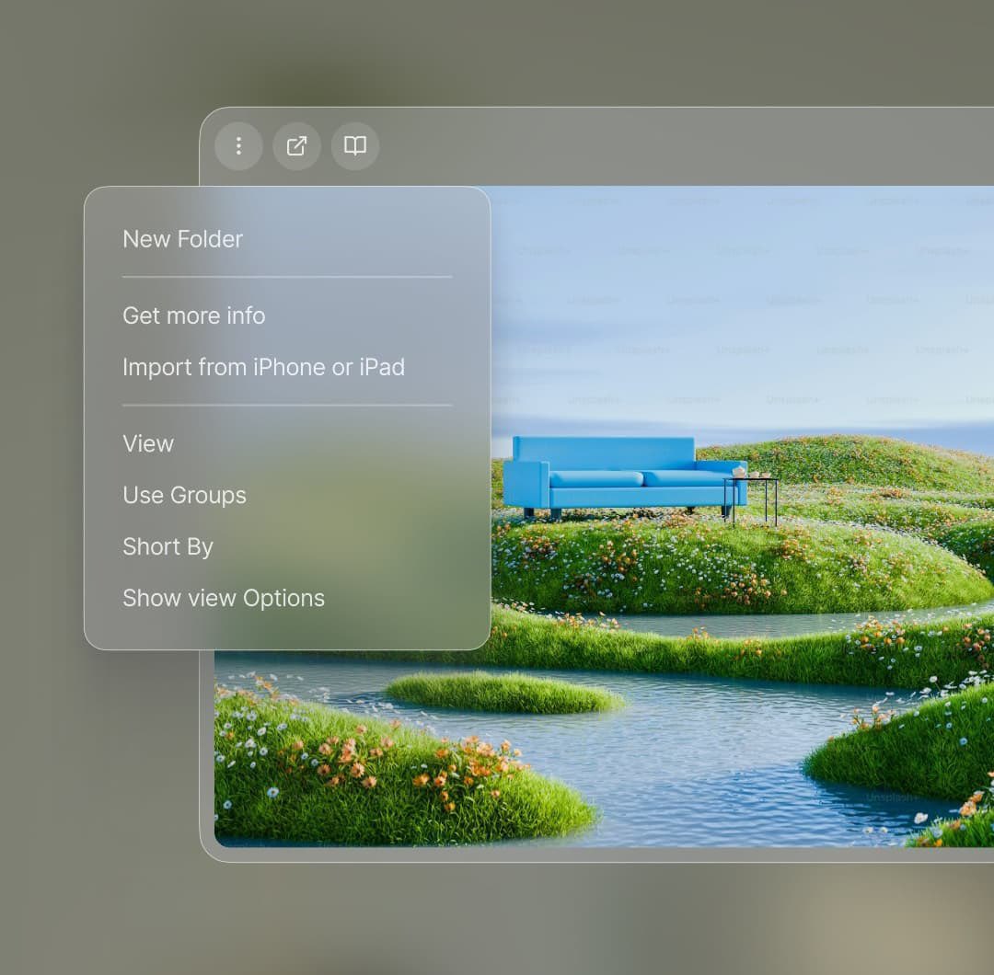Select "Import from iPhone or iPad"
This screenshot has width=994, height=975.
tap(263, 367)
